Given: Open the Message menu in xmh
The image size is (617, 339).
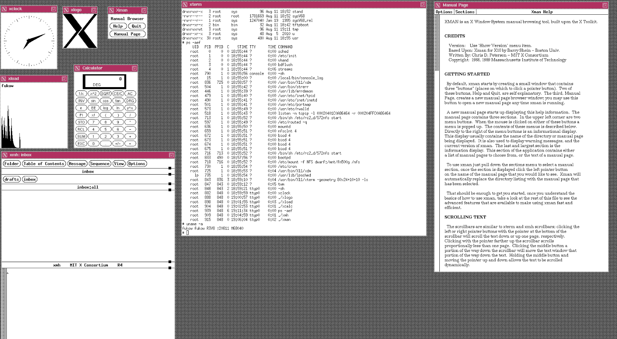Looking at the screenshot, I should 77,164.
